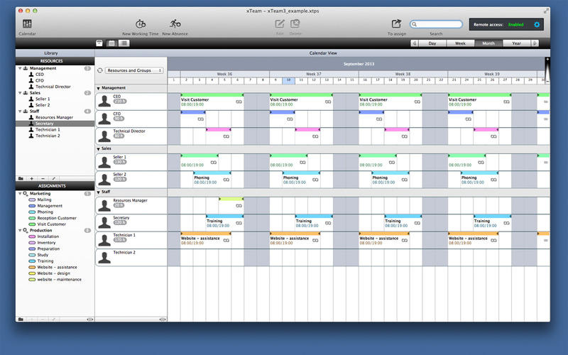Image resolution: width=568 pixels, height=355 pixels.
Task: Click New Absence icon
Action: (175, 24)
